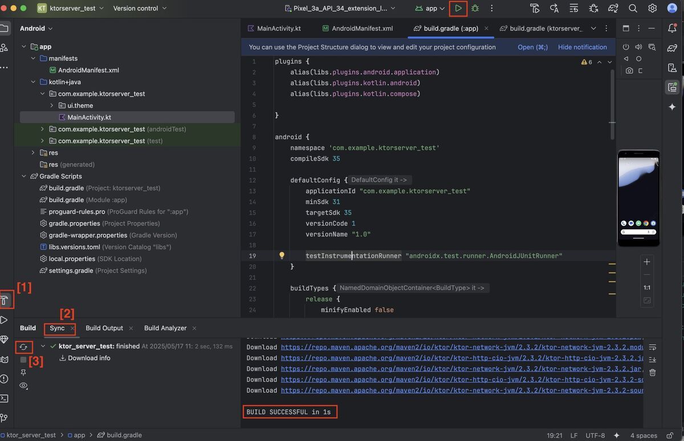Screen dimensions: 684x441
Task: Open Android project view dropdown
Action: [36, 28]
